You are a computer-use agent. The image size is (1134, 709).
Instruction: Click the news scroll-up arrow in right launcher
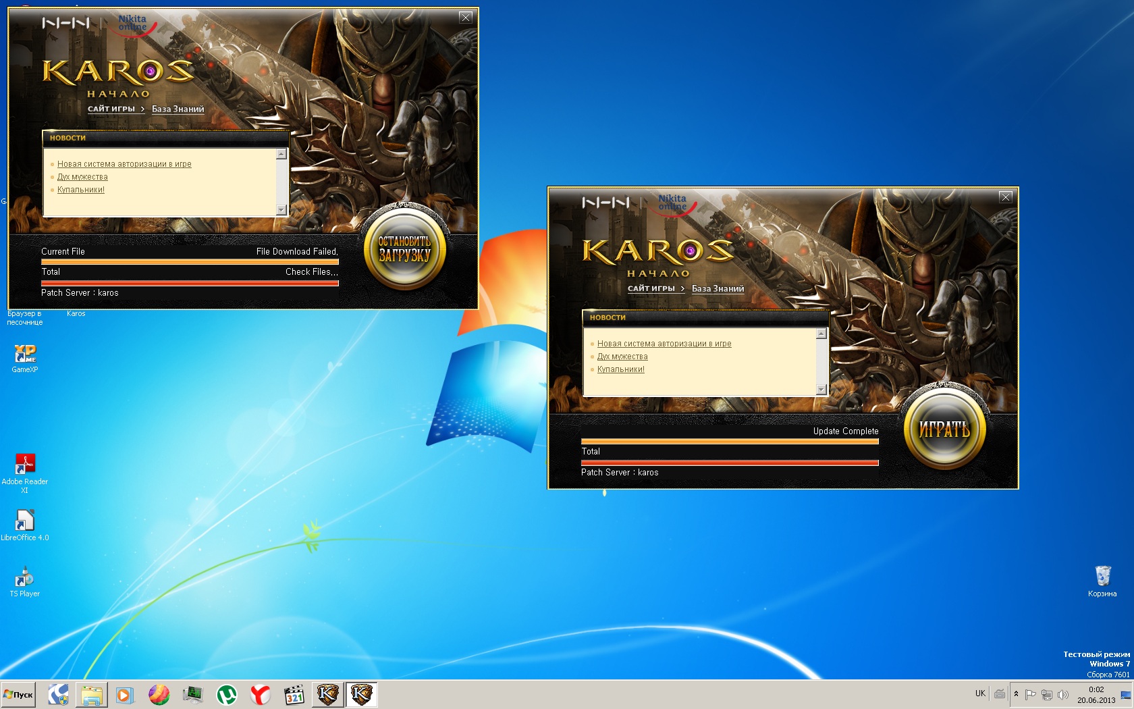point(821,334)
